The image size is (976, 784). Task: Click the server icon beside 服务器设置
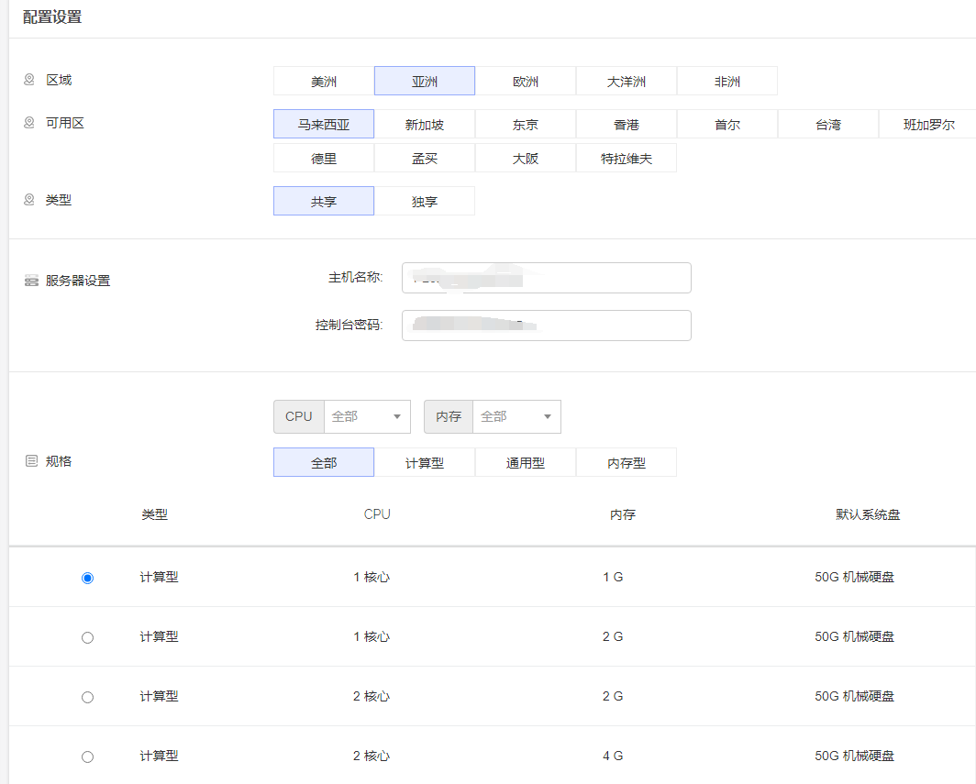point(31,281)
